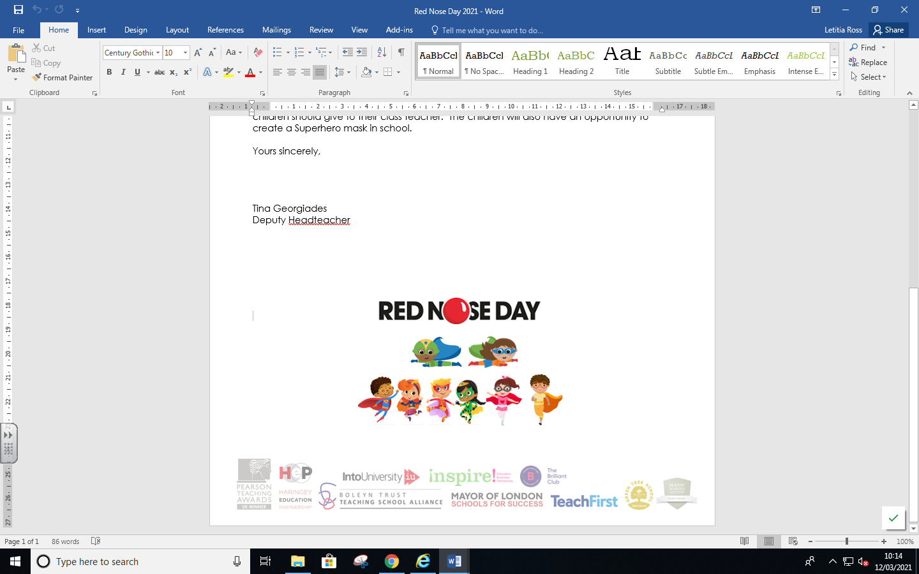Screen dimensions: 919x574
Task: Center-align the paragraph text
Action: [x=292, y=72]
